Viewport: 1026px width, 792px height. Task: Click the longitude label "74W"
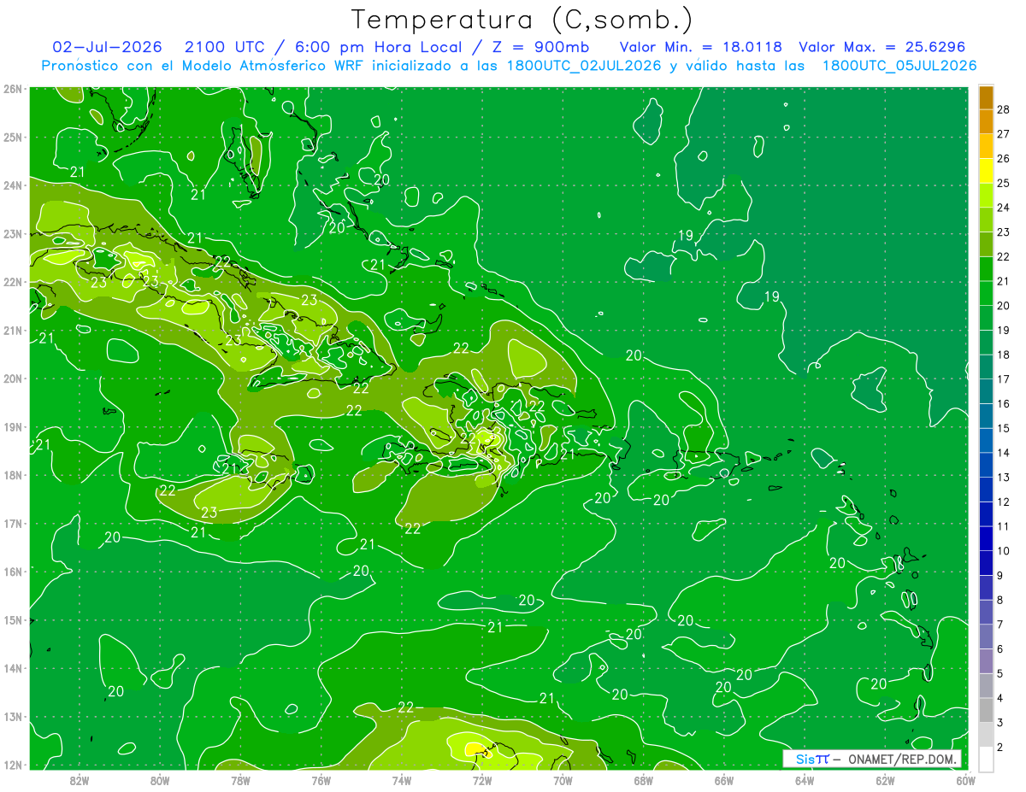pos(401,780)
